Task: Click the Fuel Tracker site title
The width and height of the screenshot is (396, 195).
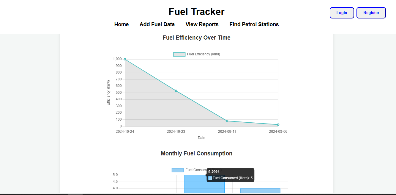Action: point(196,12)
